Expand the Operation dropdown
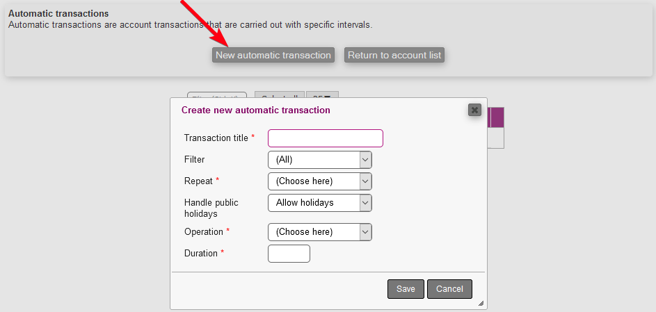Screen dimensions: 656x312 [319, 231]
